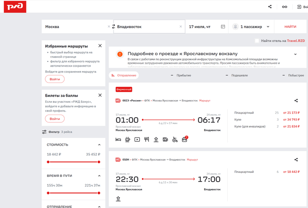Click the wheelchair accessibility service icon
308x208 pixels.
click(x=175, y=140)
